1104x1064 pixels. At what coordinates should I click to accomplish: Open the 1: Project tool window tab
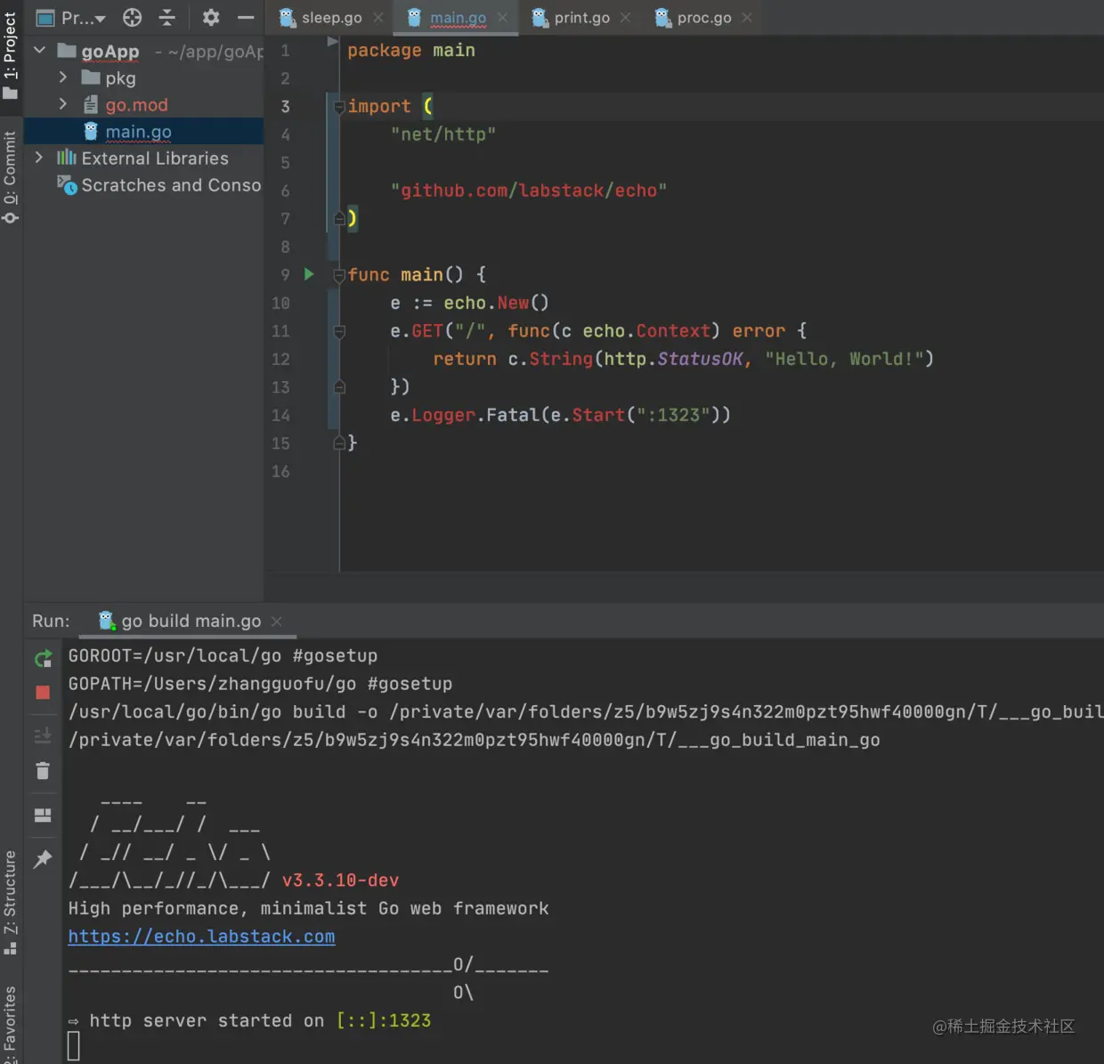(11, 55)
